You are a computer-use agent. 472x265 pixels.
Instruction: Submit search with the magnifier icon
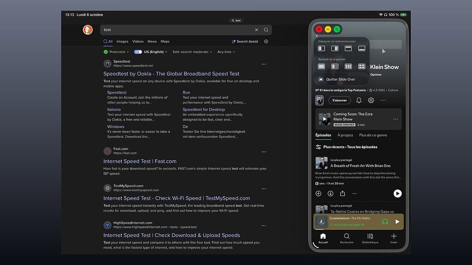(266, 30)
